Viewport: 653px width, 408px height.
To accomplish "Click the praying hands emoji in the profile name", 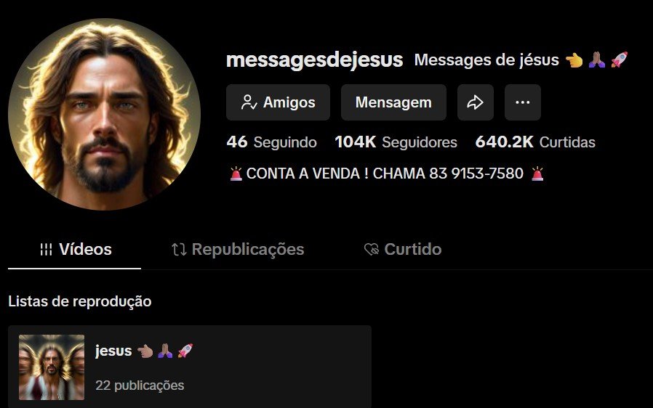I will 597,60.
